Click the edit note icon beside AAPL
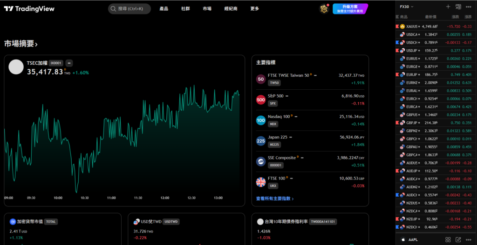This screenshot has width=477, height=245. point(458,239)
